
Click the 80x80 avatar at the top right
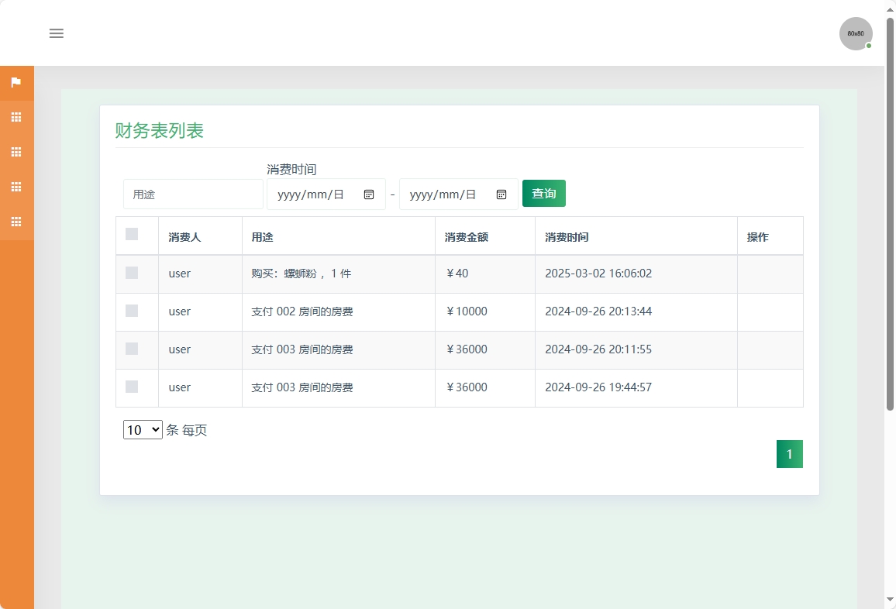[855, 33]
